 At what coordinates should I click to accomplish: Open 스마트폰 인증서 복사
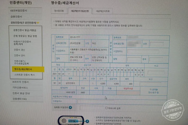coord(25,75)
